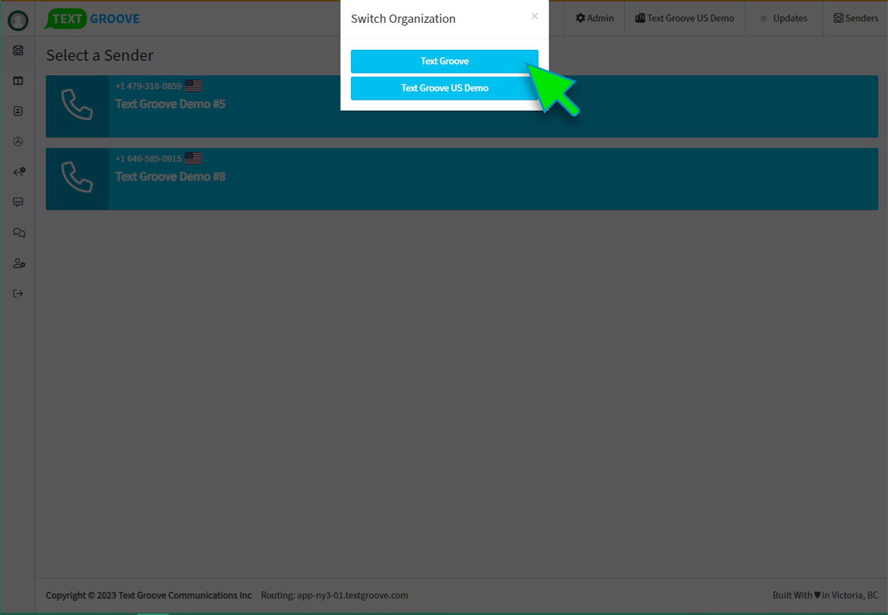This screenshot has height=615, width=888.
Task: Click the phone icon for Demo #8
Action: point(77,177)
